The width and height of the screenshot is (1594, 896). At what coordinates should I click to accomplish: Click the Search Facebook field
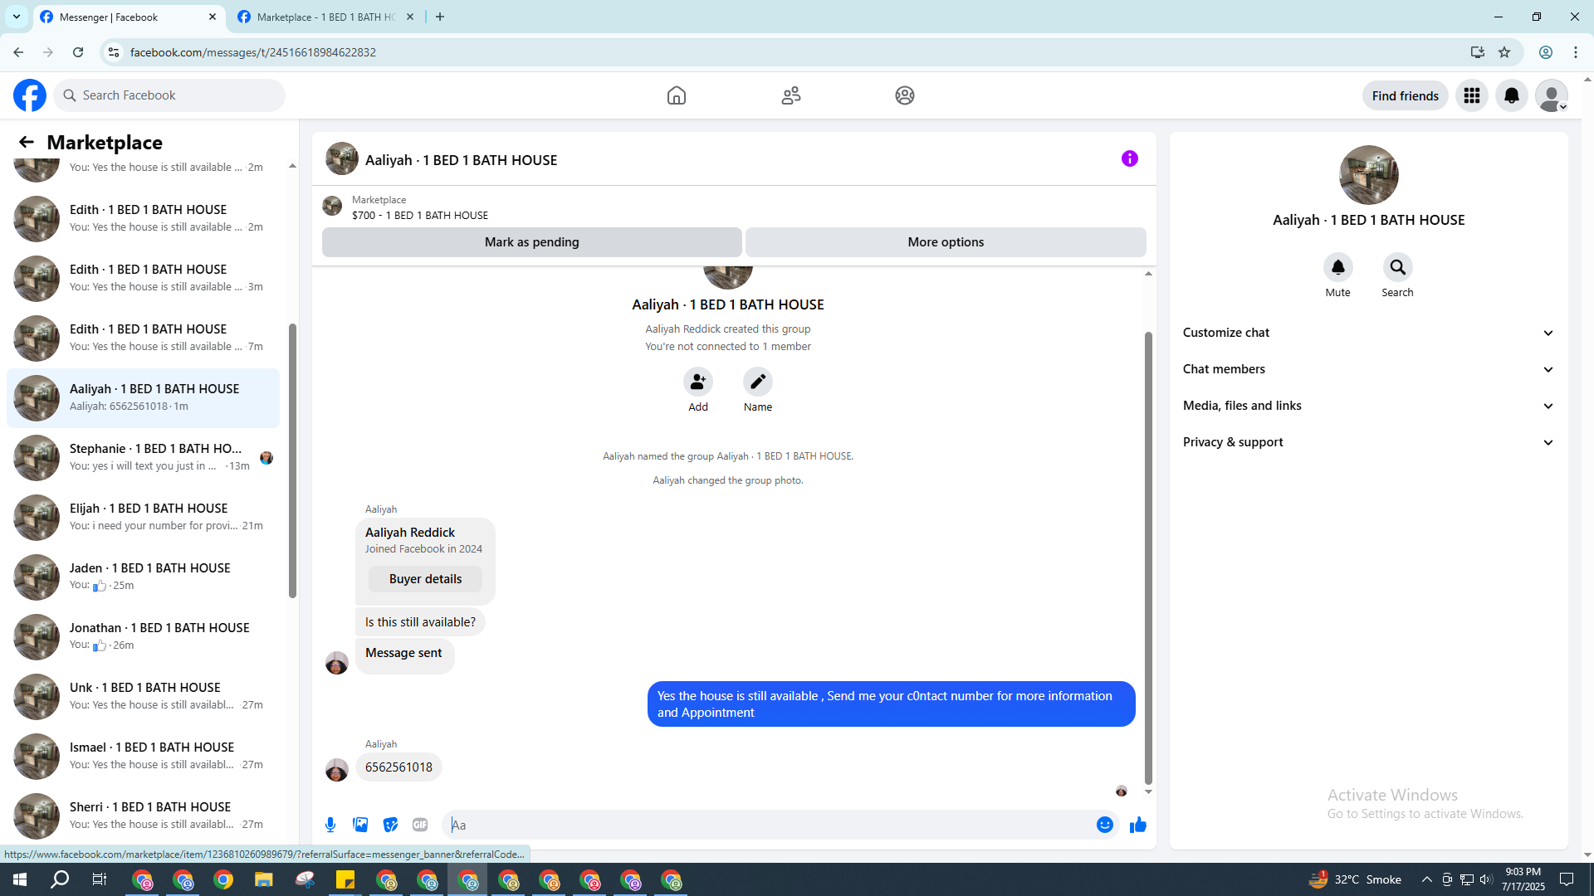(x=169, y=95)
